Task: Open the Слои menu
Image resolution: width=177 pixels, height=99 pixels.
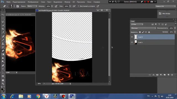Action: click(x=43, y=2)
